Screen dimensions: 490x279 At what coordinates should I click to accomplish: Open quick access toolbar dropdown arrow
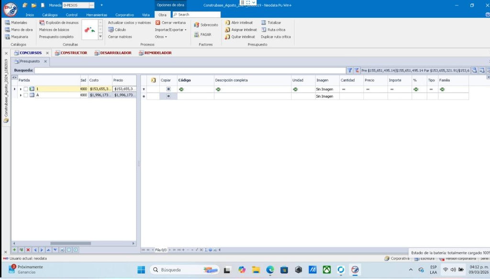pos(101,5)
